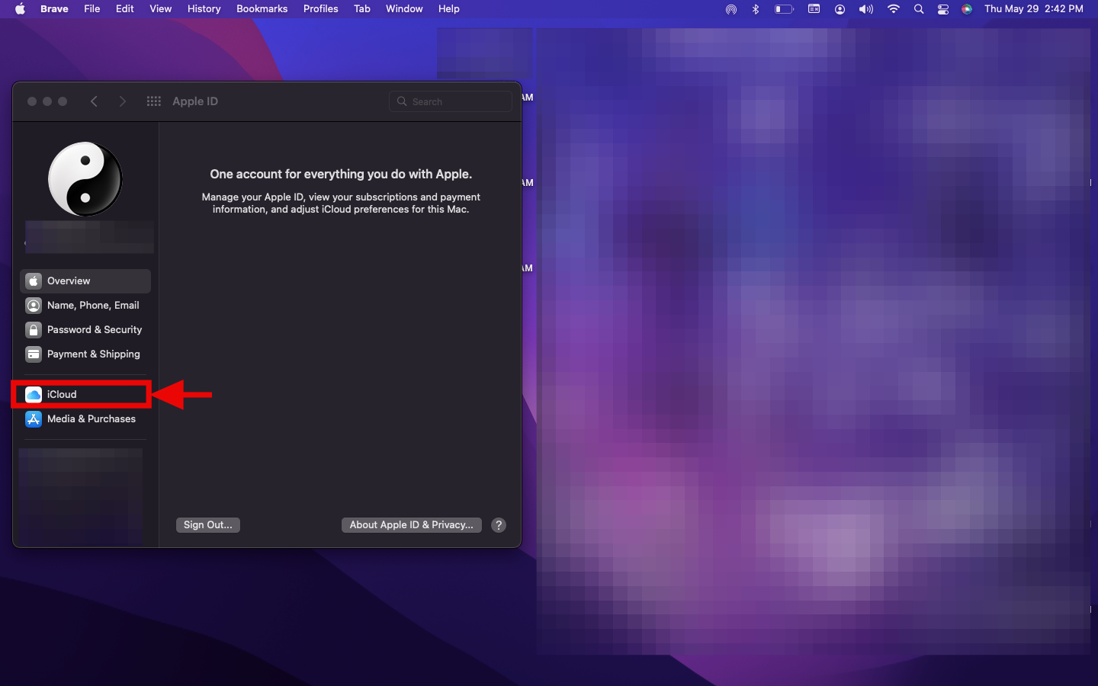Image resolution: width=1098 pixels, height=686 pixels.
Task: Select Media & Purchases in sidebar
Action: coord(91,418)
